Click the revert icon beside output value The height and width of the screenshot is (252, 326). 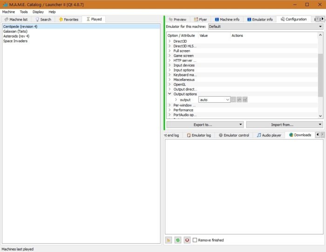(239, 99)
